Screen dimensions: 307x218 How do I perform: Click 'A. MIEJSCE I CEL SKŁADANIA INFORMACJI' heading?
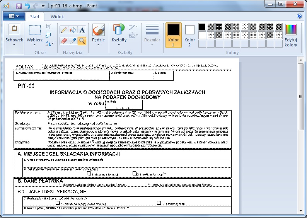68,154
